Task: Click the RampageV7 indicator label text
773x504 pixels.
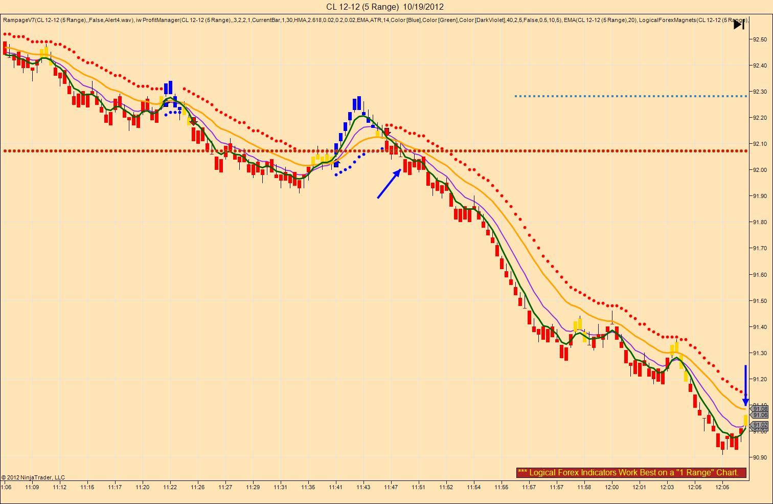Action: coord(69,20)
